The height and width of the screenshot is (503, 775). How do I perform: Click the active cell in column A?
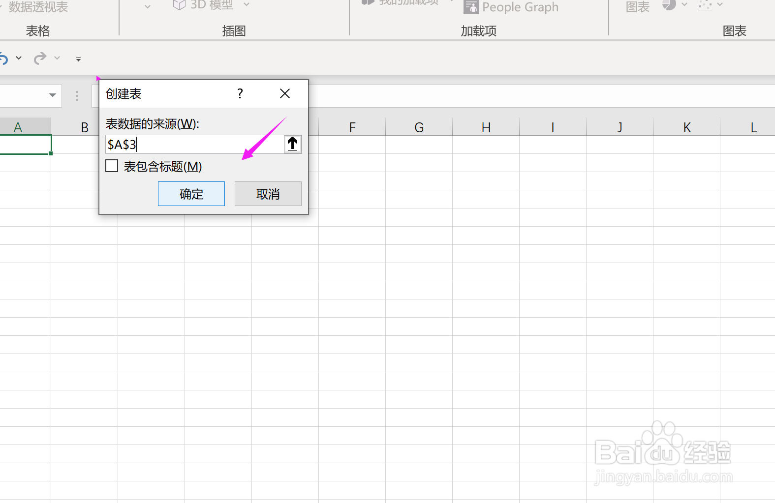pos(26,145)
